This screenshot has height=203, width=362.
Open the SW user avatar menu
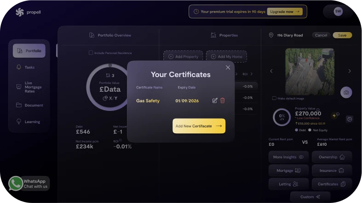tap(338, 11)
